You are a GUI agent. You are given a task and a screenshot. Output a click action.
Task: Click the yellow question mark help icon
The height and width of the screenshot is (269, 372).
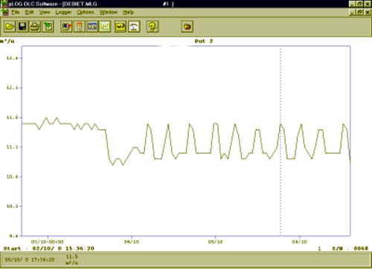tap(153, 26)
